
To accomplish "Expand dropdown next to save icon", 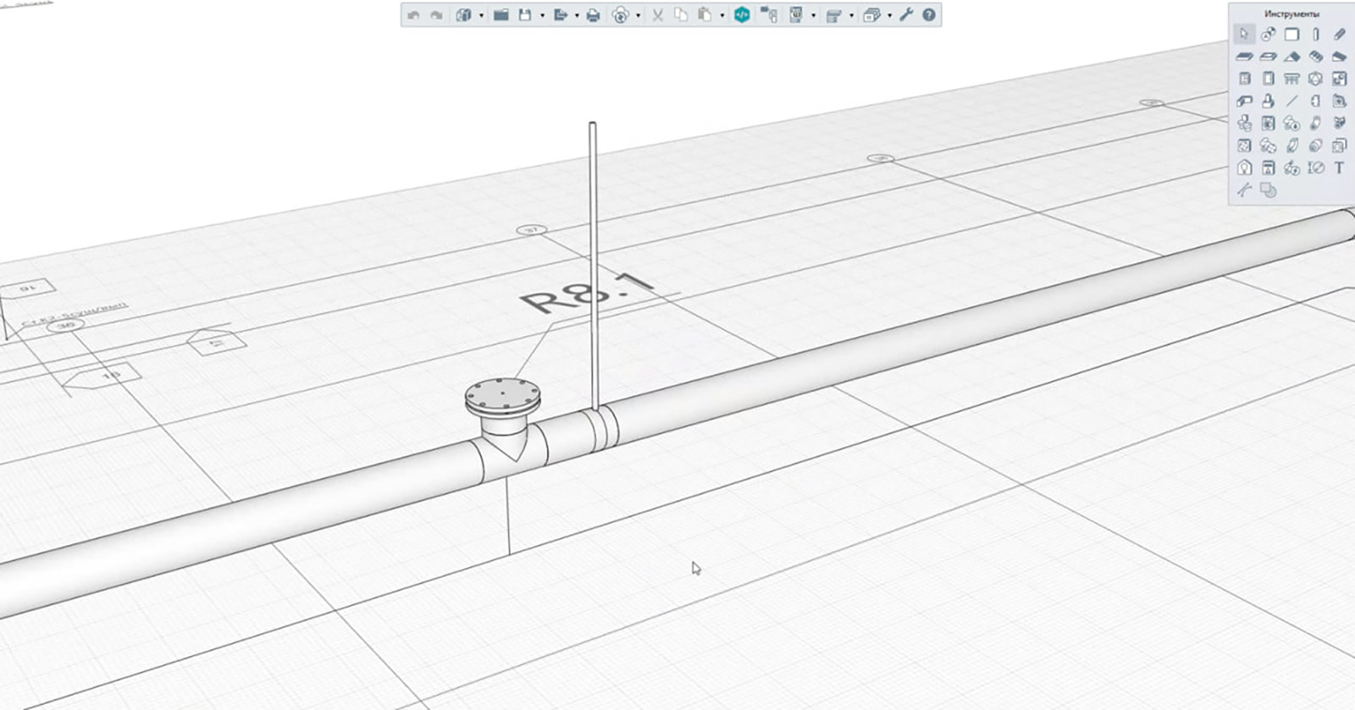I will coord(542,15).
